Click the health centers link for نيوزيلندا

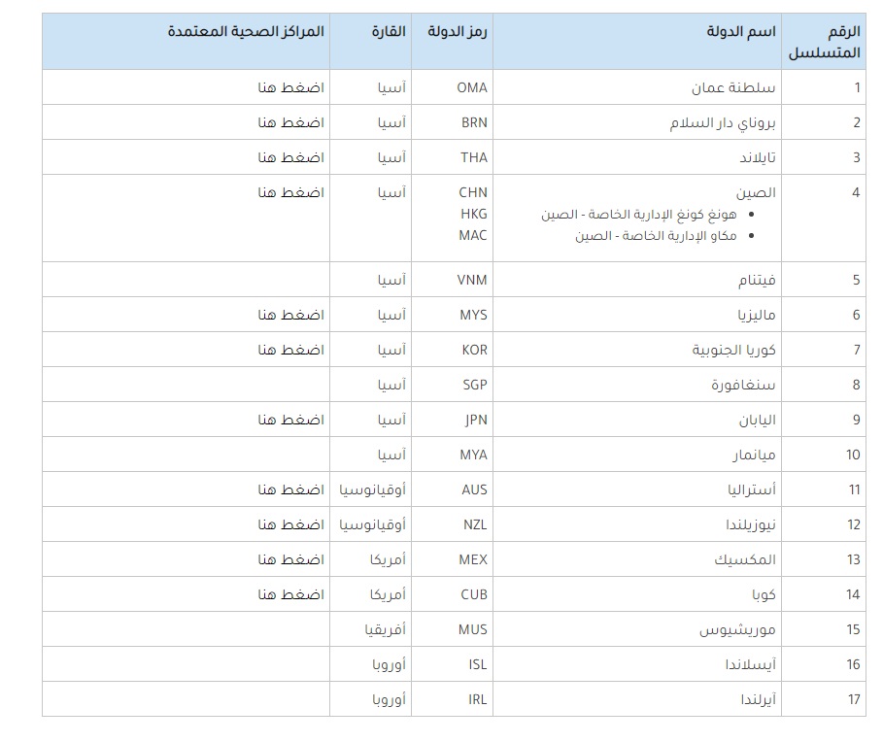click(x=290, y=524)
